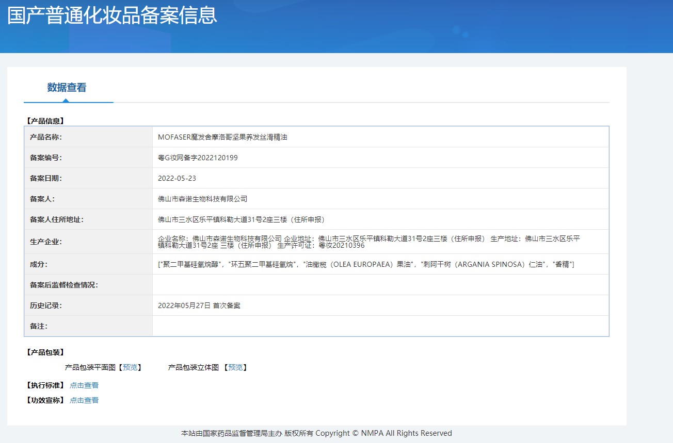
Task: Click the 备案后监督检查情况 row label
Action: [x=64, y=285]
